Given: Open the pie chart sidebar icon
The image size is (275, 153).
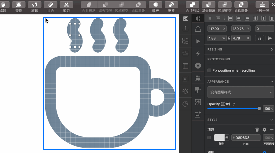Looking at the screenshot, I should [185, 104].
